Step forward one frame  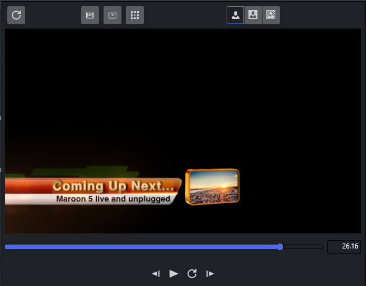click(210, 273)
